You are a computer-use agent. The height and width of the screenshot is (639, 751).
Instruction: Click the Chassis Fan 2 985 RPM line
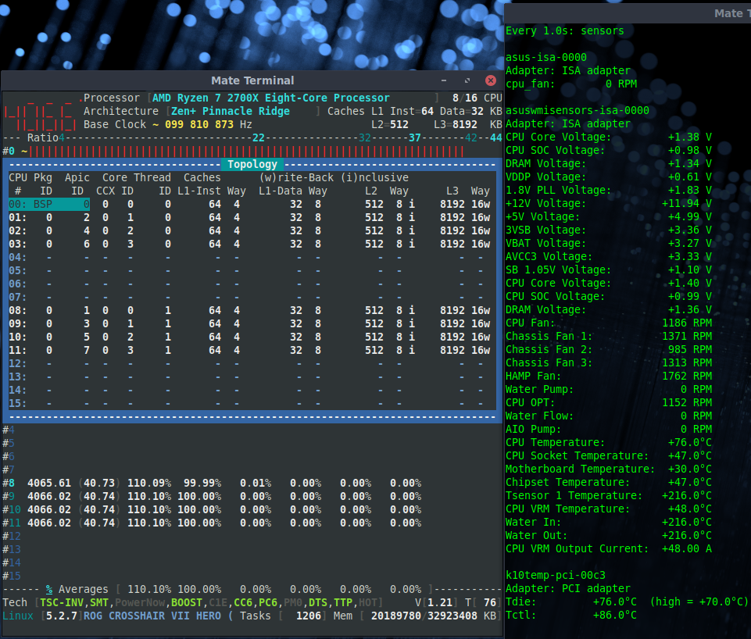pyautogui.click(x=608, y=350)
